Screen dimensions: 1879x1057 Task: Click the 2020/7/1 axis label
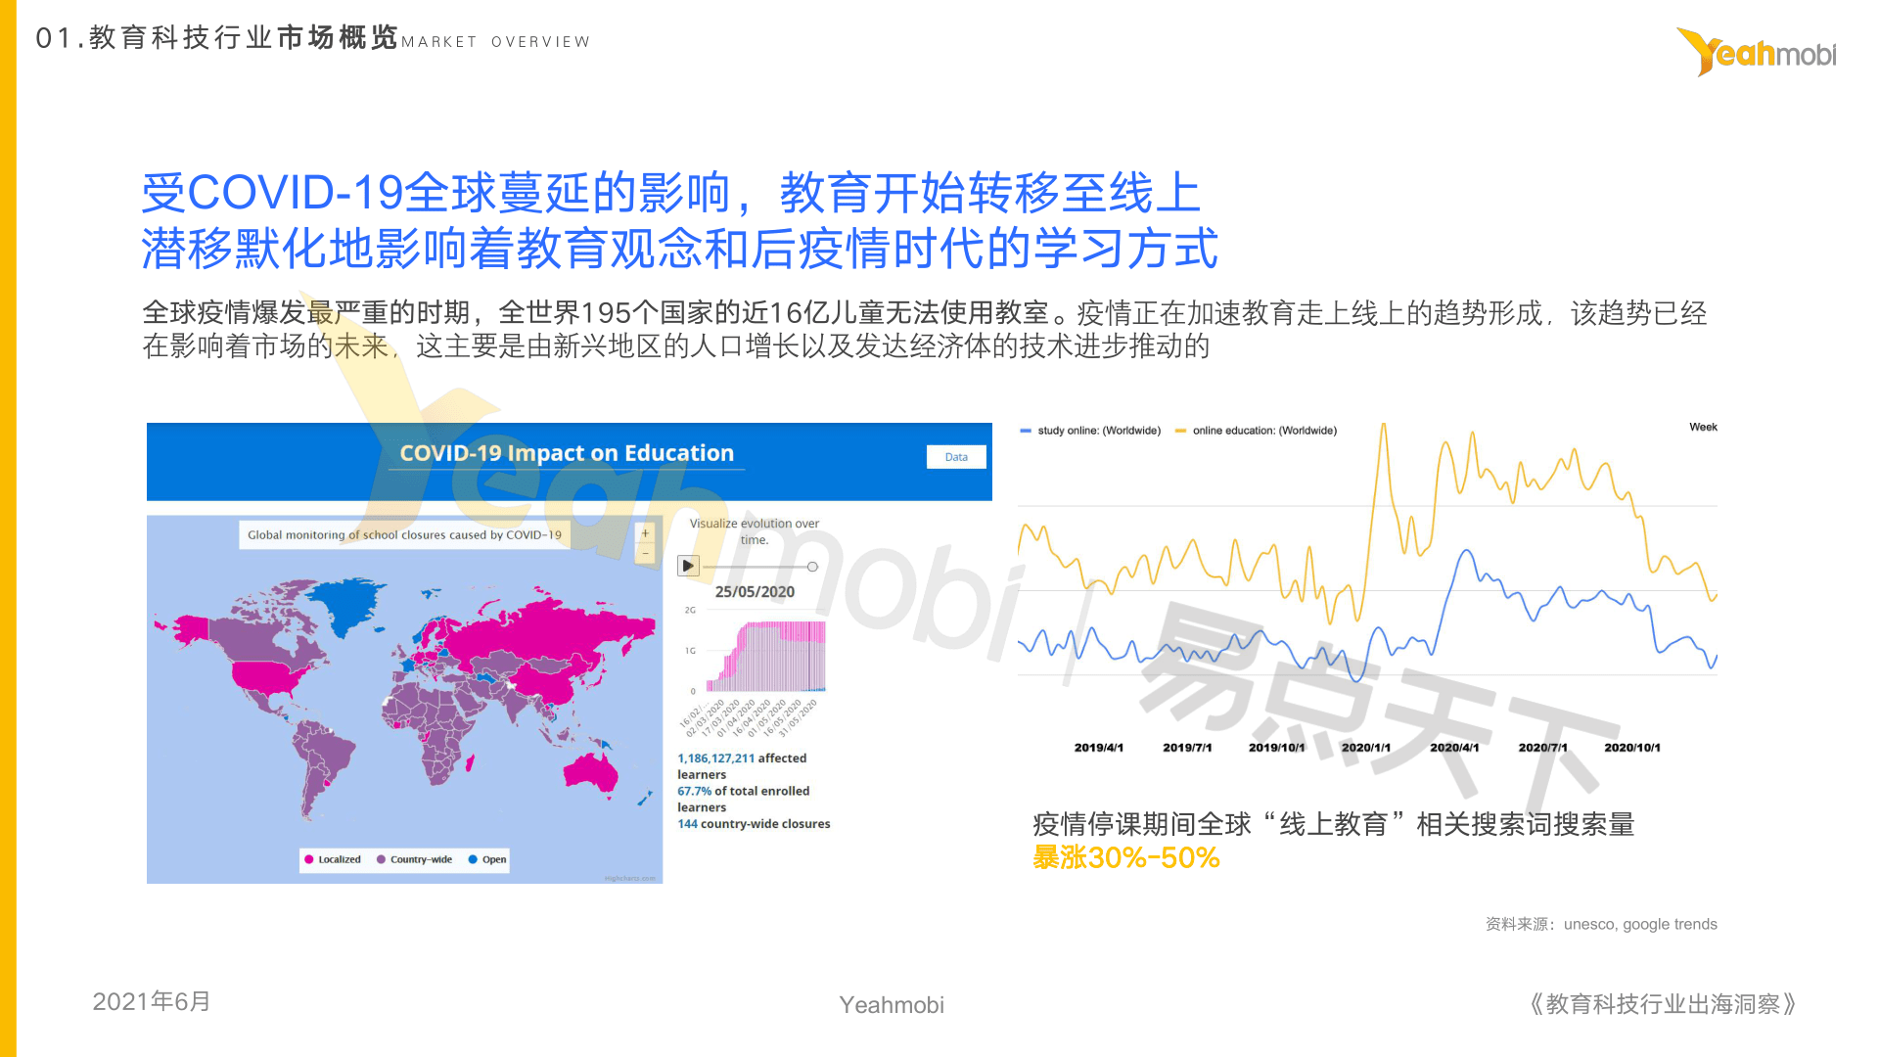(1543, 748)
